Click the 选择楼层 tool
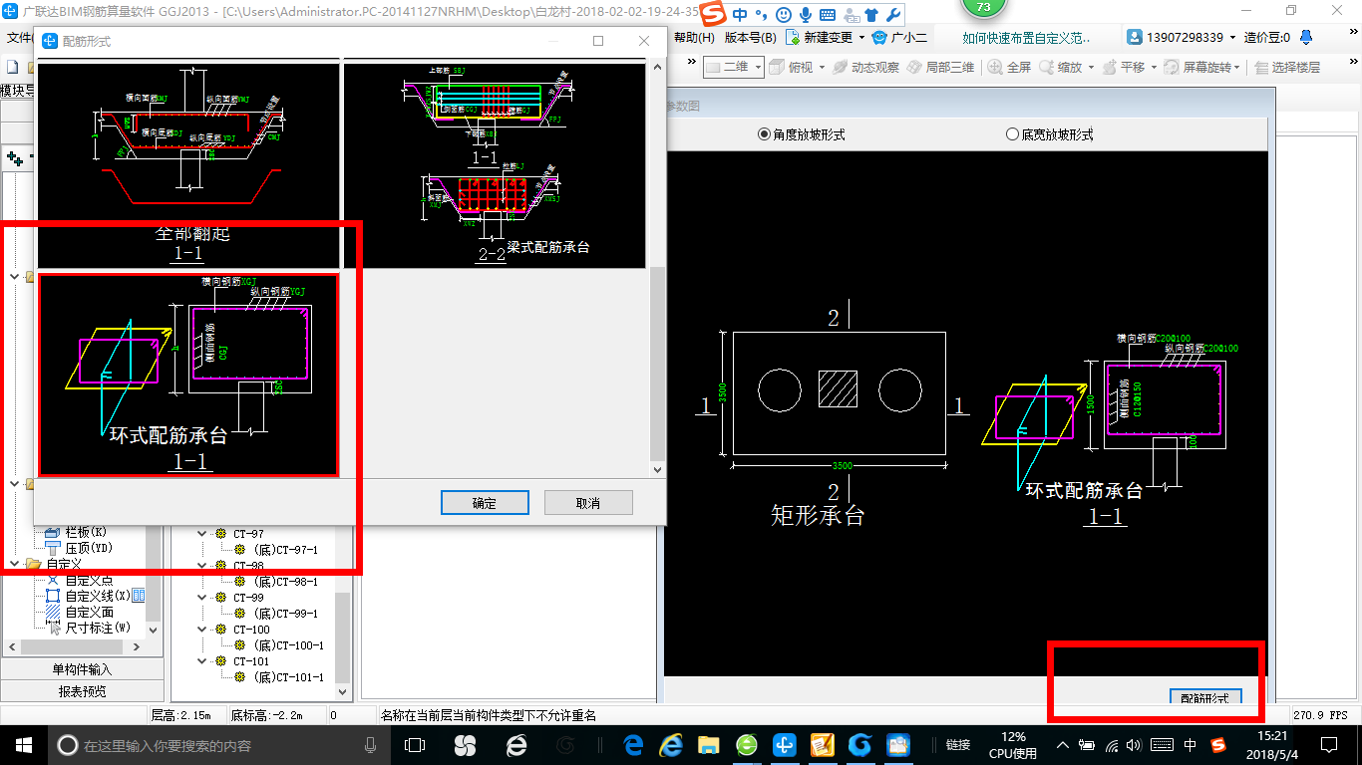 (x=1288, y=67)
